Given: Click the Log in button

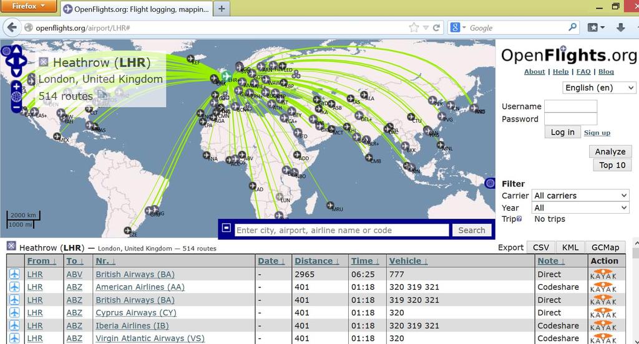Looking at the screenshot, I should [562, 132].
